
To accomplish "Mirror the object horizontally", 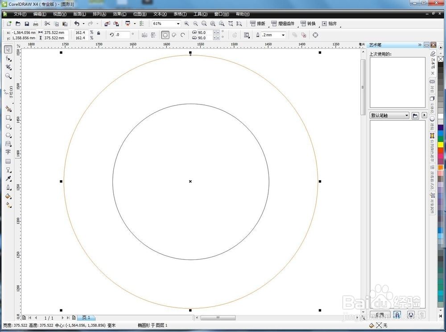I will 145,35.
